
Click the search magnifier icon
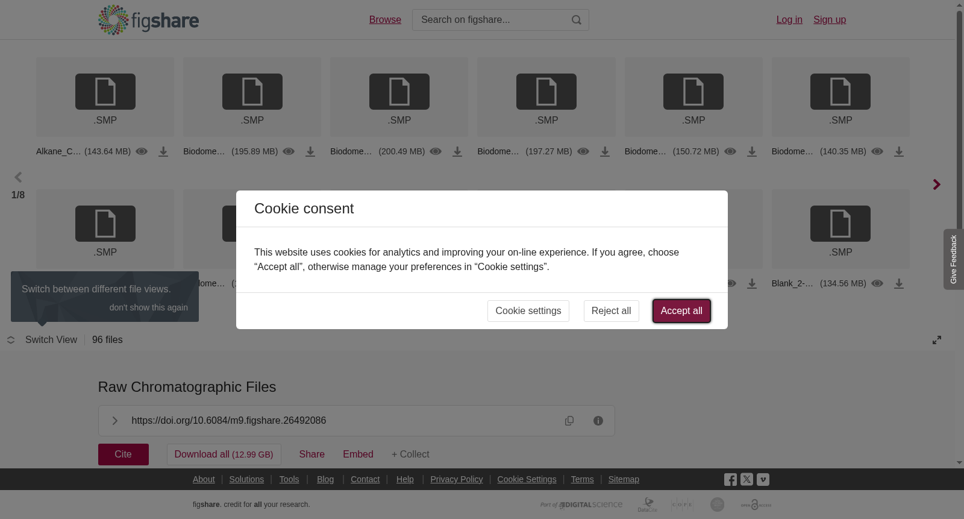tap(577, 20)
